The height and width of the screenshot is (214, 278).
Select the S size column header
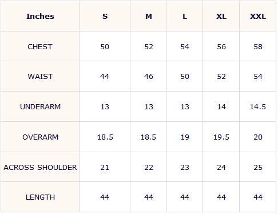click(x=105, y=17)
